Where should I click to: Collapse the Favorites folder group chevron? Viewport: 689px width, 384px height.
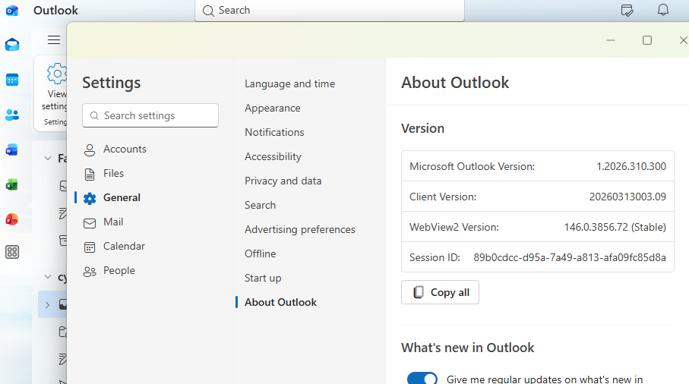click(48, 159)
